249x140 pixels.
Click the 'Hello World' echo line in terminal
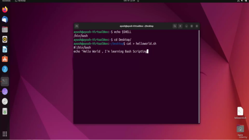tap(111, 51)
